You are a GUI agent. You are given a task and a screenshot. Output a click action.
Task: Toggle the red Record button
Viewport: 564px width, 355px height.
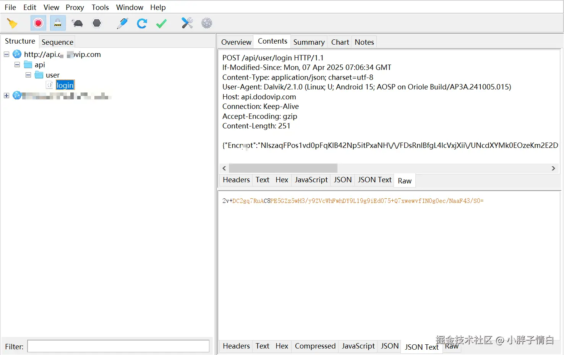pyautogui.click(x=38, y=23)
